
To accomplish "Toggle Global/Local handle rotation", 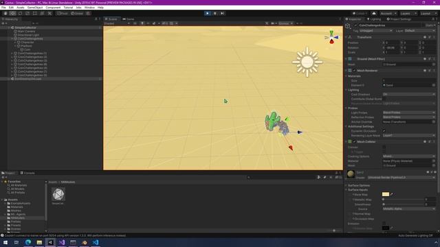I will tap(77, 13).
